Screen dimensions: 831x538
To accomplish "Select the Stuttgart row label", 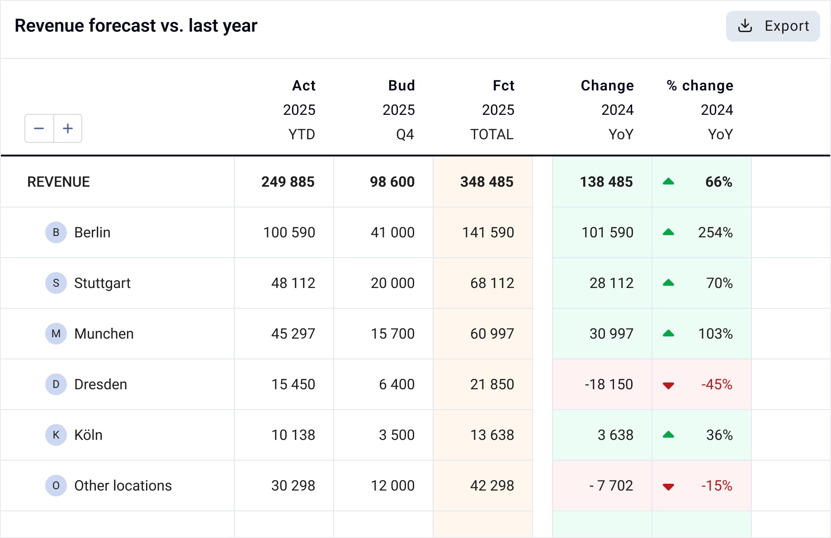I will tap(102, 283).
